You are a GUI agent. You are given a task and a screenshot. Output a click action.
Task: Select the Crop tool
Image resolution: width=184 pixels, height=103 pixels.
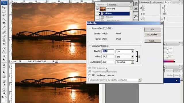(x=4, y=23)
